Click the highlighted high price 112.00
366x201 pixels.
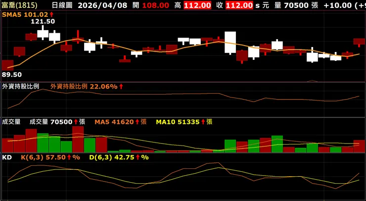(197, 5)
